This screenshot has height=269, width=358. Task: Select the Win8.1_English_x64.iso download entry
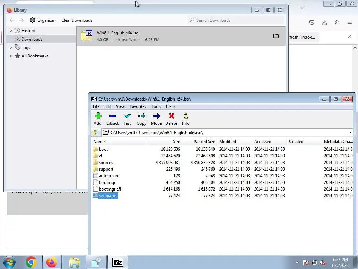pyautogui.click(x=181, y=36)
